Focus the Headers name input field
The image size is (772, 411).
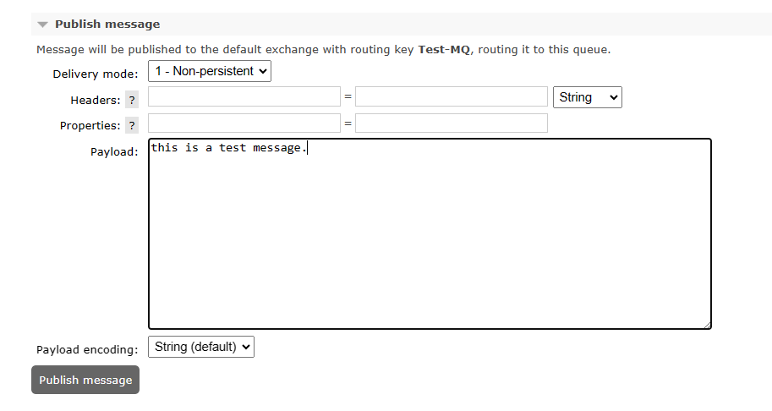click(x=244, y=97)
